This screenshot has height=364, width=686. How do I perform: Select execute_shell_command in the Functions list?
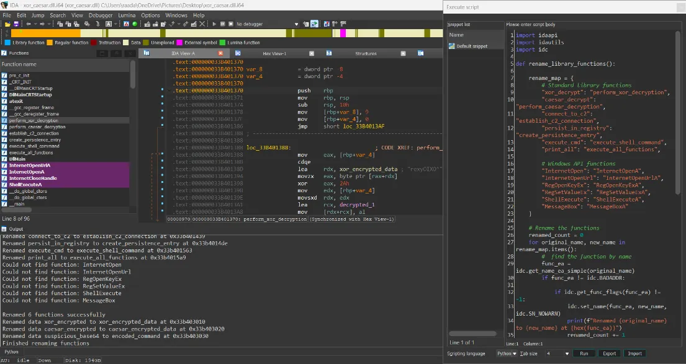(x=34, y=146)
